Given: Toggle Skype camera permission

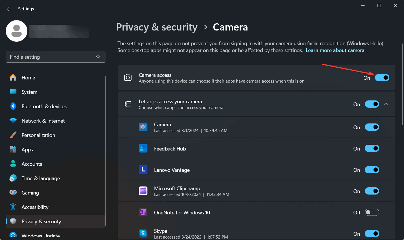Looking at the screenshot, I should 372,234.
